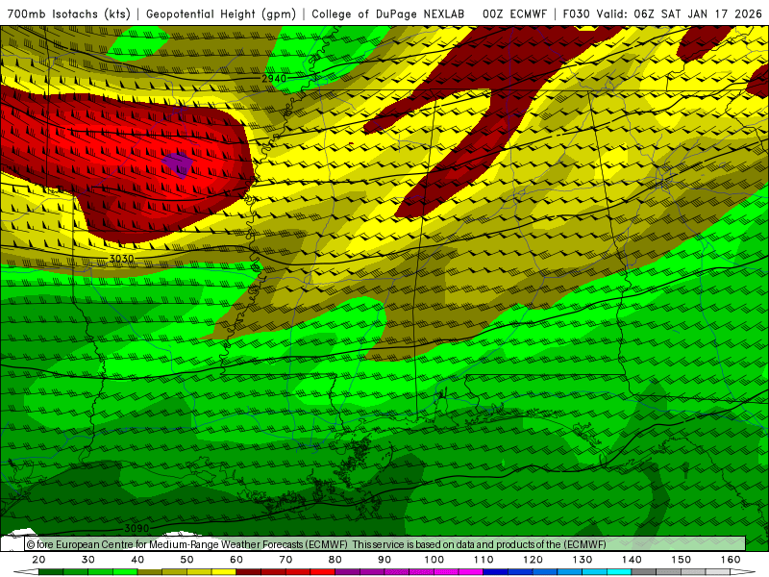Click the blue swatch under label 110

coord(496,572)
